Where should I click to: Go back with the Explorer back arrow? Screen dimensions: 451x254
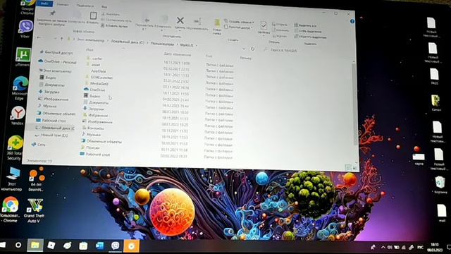[39, 37]
